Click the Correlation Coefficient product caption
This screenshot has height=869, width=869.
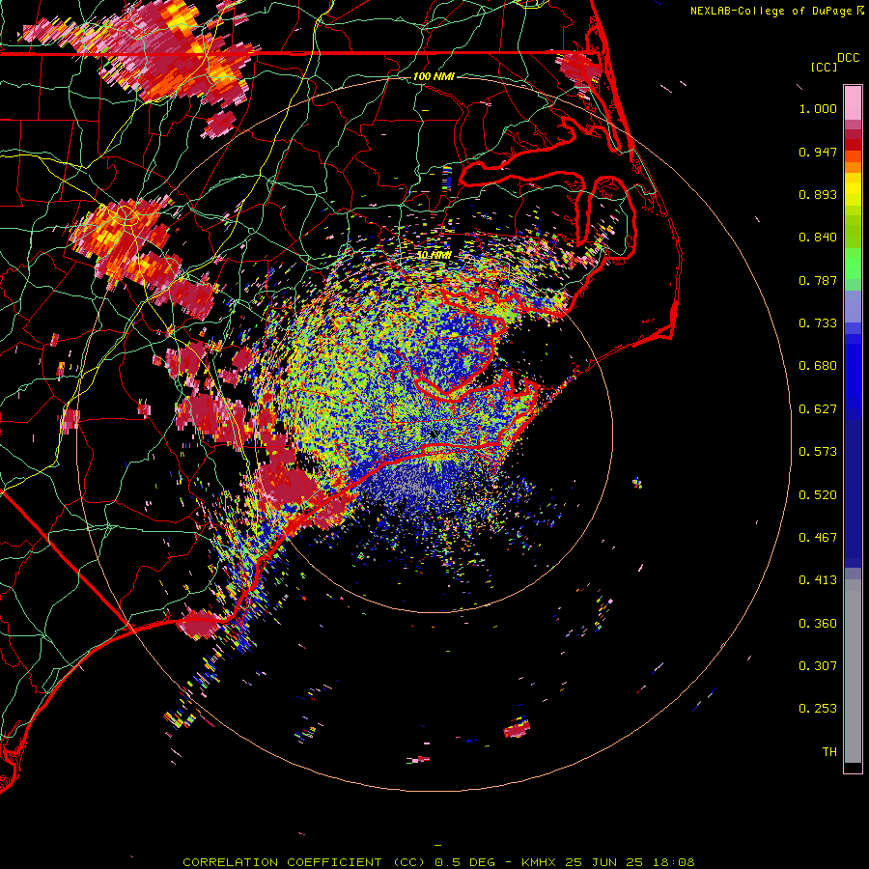point(438,862)
